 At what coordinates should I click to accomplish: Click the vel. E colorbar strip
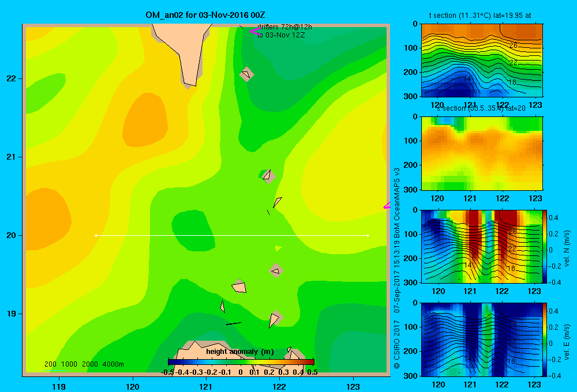[x=545, y=340]
